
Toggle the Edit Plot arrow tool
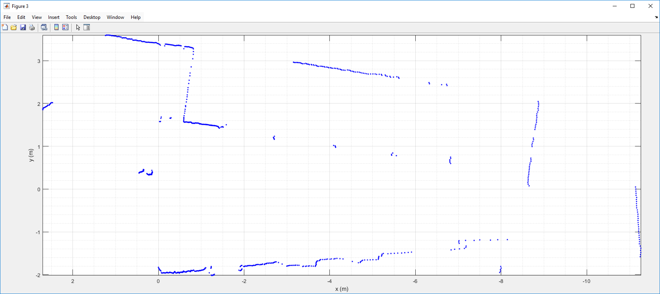tap(78, 27)
